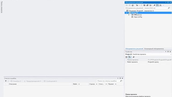Open project Properties via wrench icon
The height and width of the screenshot is (97, 172).
[154, 5]
